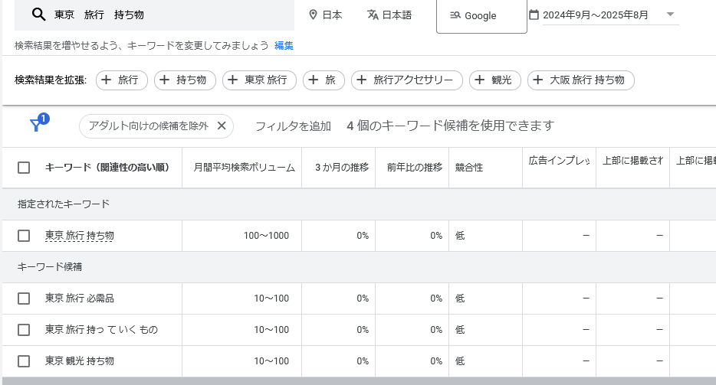Image resolution: width=716 pixels, height=385 pixels.
Task: Sort by 競合性 column header
Action: click(x=468, y=168)
